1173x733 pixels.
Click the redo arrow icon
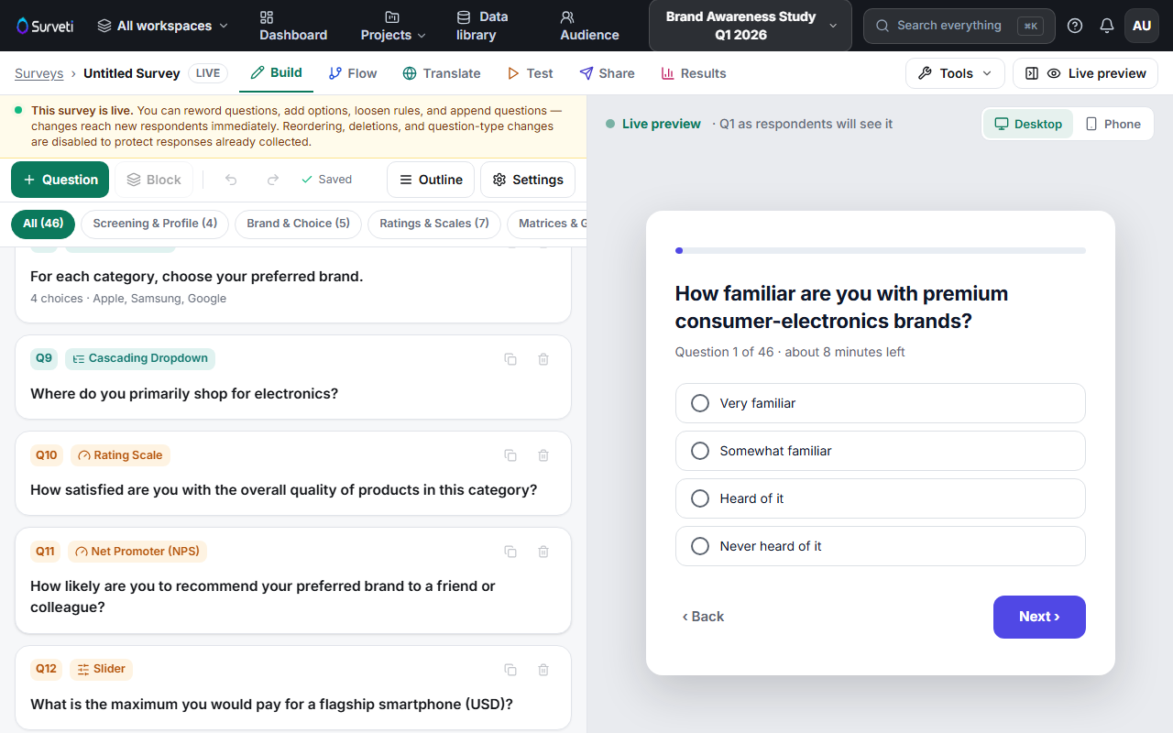tap(272, 180)
